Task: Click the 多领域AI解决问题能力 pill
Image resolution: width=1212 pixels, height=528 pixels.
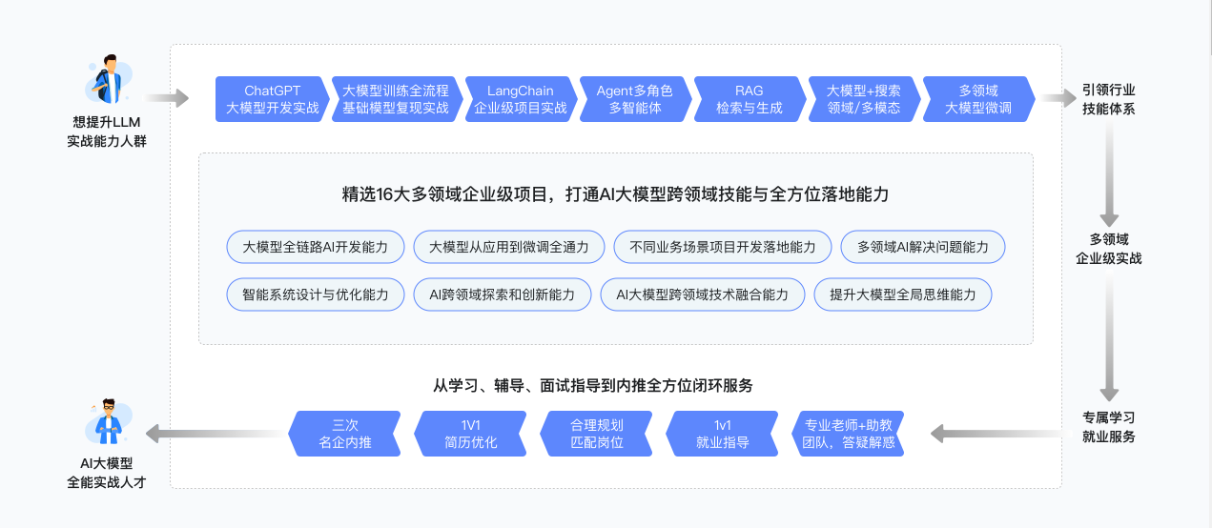Action: [922, 247]
